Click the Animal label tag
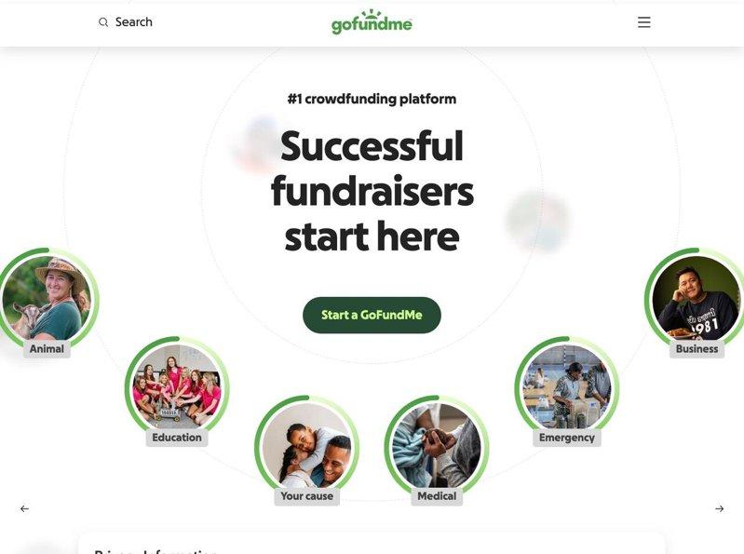744x554 pixels. click(47, 349)
